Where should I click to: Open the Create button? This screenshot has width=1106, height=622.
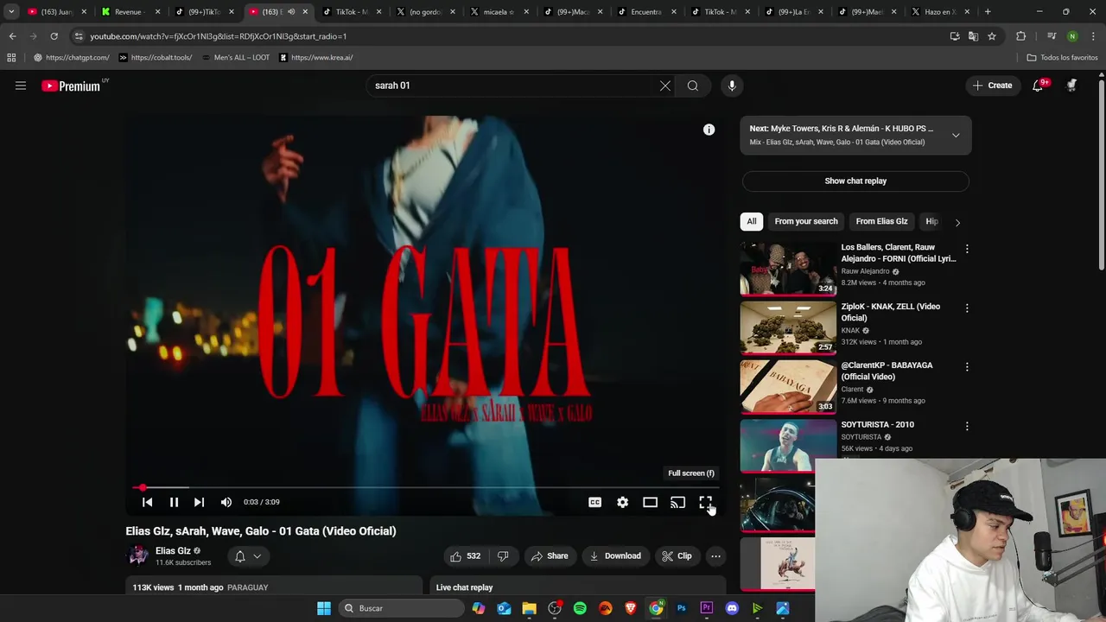pos(992,86)
